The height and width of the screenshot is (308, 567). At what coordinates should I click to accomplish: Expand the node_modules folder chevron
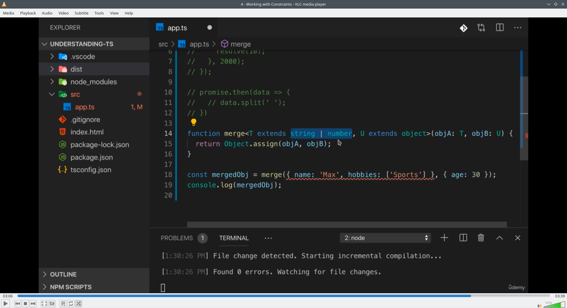52,82
